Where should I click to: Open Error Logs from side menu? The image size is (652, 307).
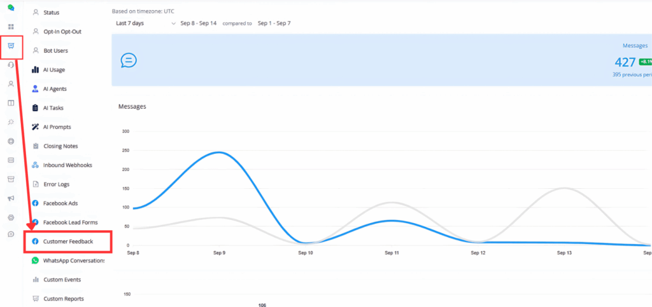tap(56, 184)
